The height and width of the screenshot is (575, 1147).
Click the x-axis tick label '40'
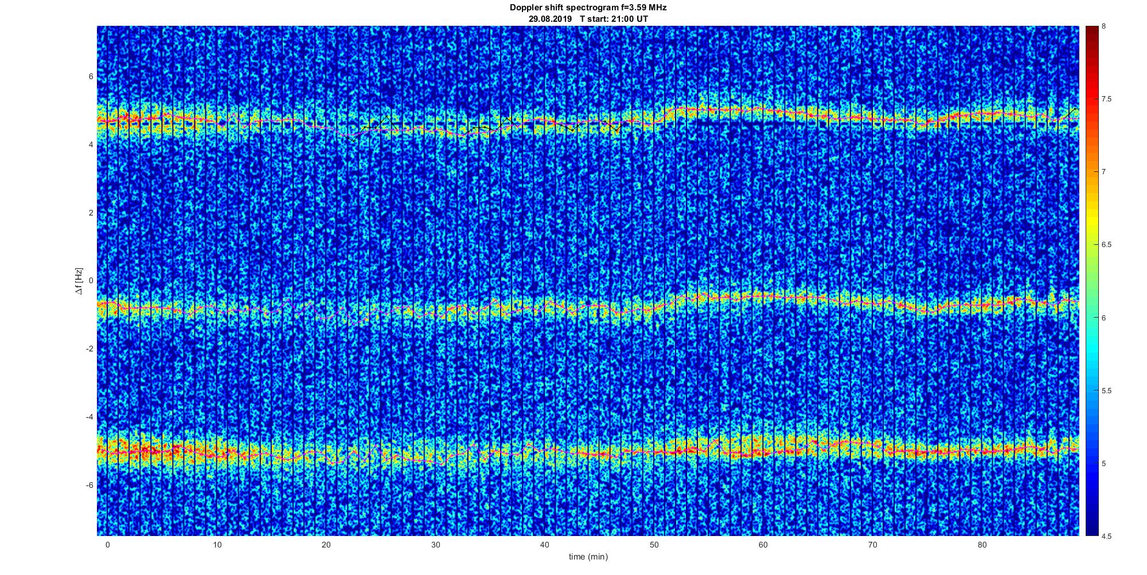(x=545, y=545)
